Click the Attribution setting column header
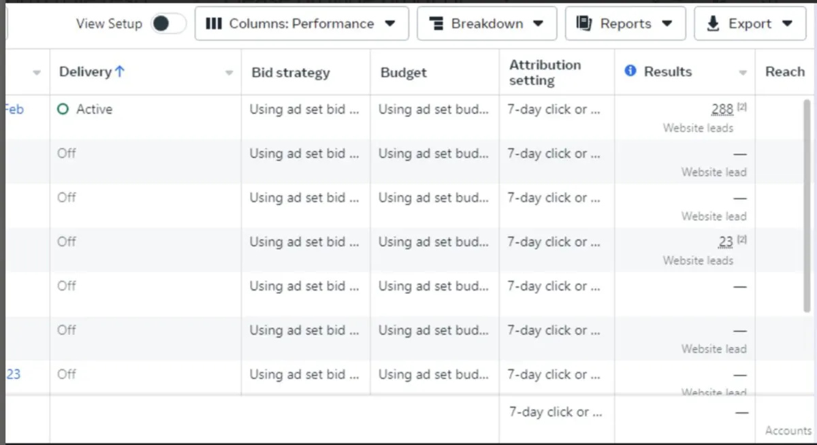Screen dimensions: 817x445 tap(545, 72)
